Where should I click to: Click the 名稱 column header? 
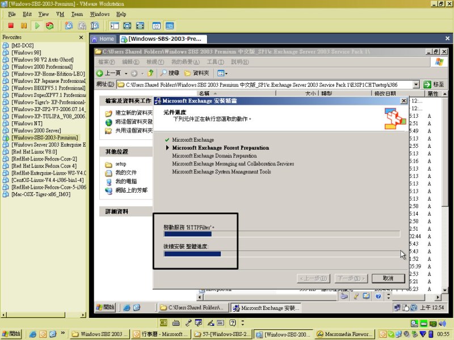(x=237, y=93)
